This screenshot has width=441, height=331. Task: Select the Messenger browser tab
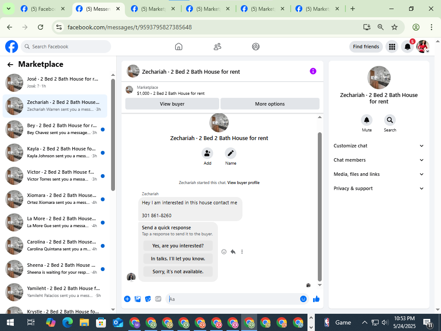(99, 9)
